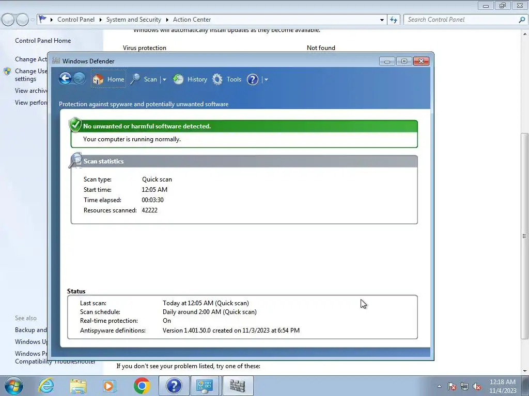529x396 pixels.
Task: Close the Windows Defender window
Action: 421,61
